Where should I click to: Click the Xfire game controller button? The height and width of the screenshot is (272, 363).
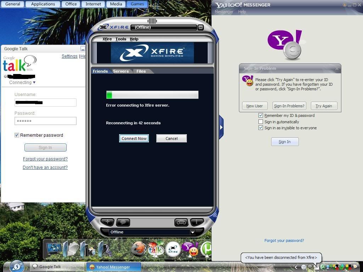181,222
